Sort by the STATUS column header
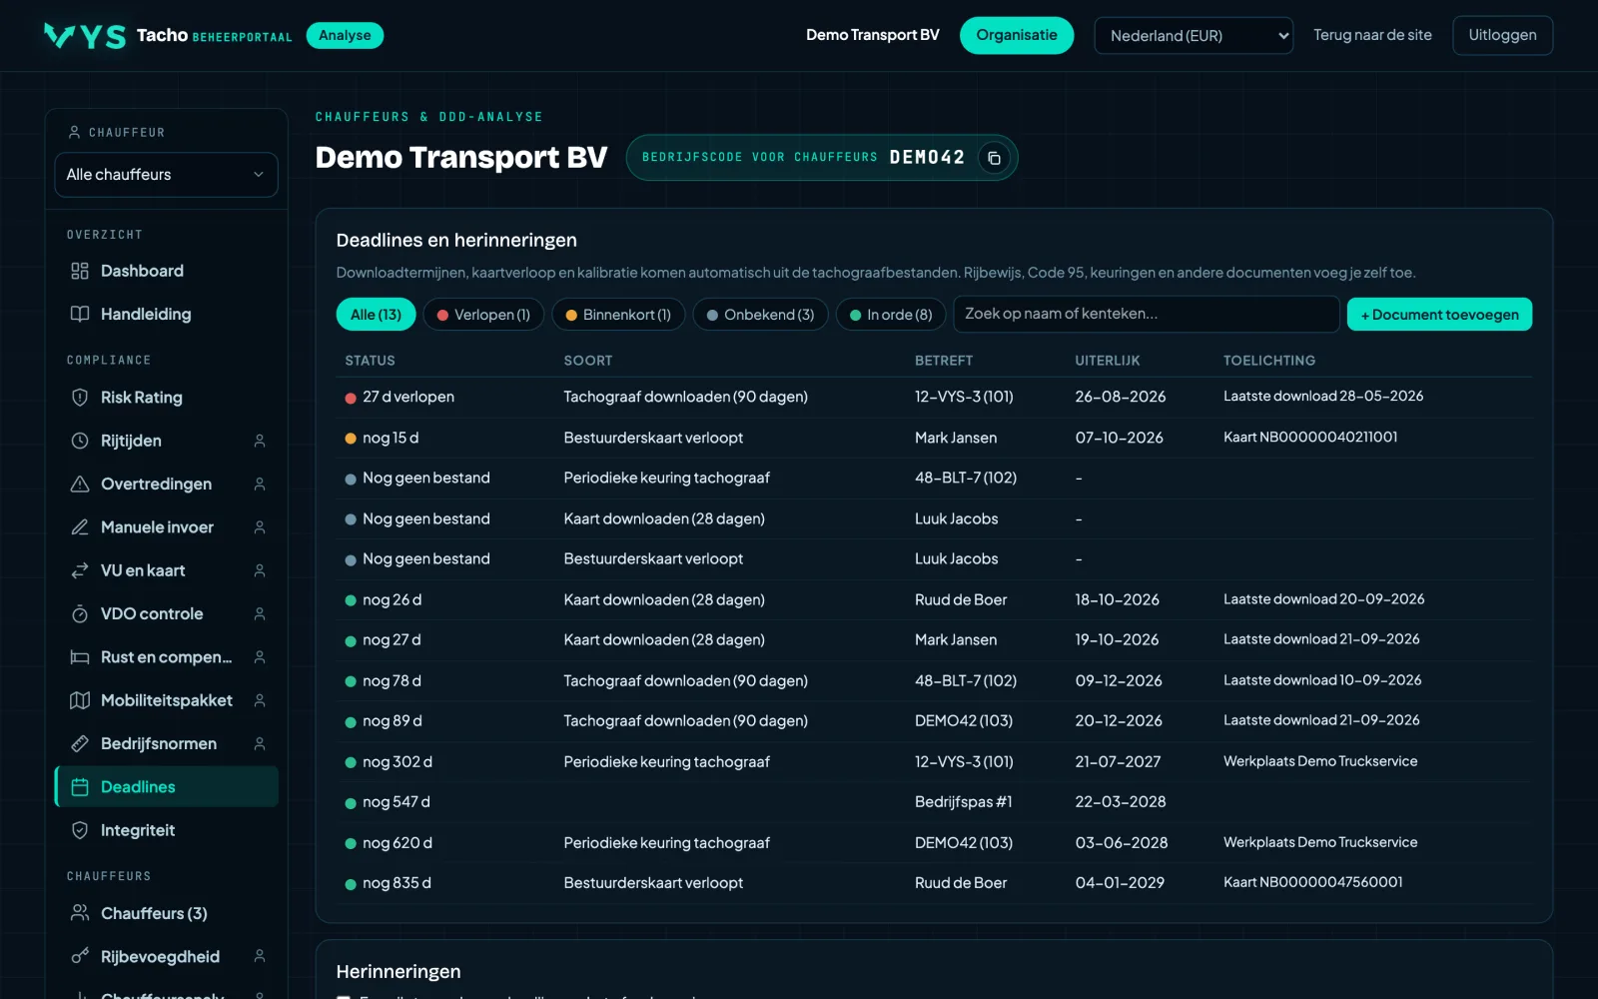Viewport: 1598px width, 999px height. pyautogui.click(x=370, y=361)
